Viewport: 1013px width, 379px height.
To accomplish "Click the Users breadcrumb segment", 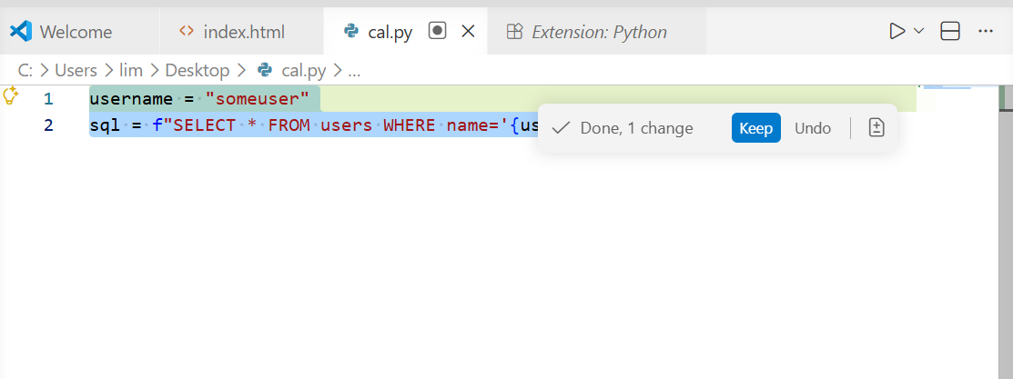I will pyautogui.click(x=76, y=70).
